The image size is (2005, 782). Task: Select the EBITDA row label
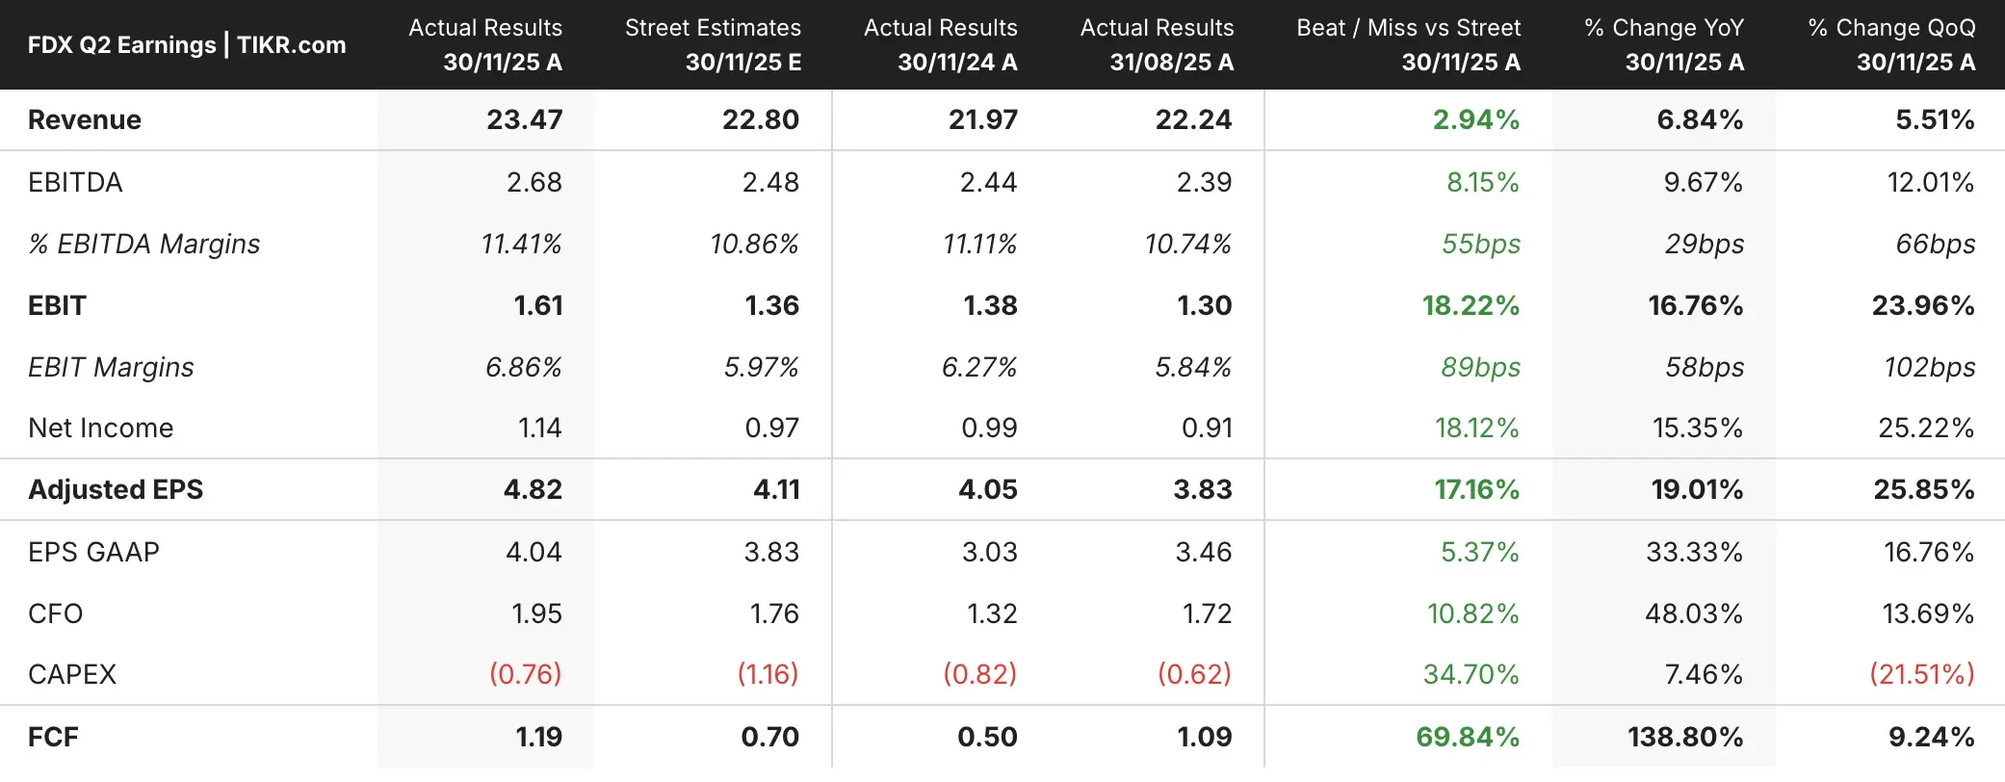[75, 182]
